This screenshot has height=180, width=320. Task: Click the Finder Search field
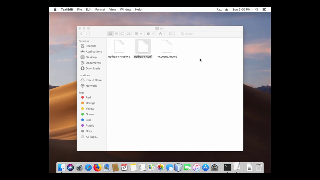[211, 34]
